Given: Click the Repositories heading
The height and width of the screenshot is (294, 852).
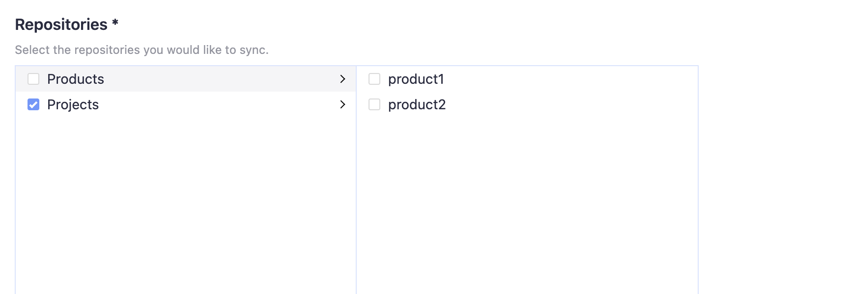Looking at the screenshot, I should [x=61, y=24].
